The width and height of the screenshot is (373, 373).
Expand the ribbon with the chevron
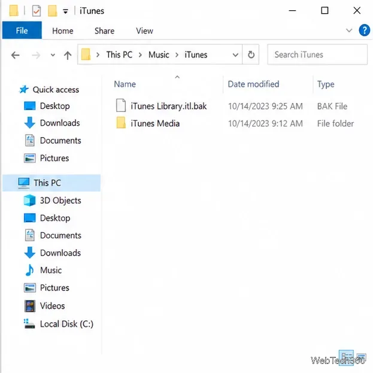tap(348, 31)
